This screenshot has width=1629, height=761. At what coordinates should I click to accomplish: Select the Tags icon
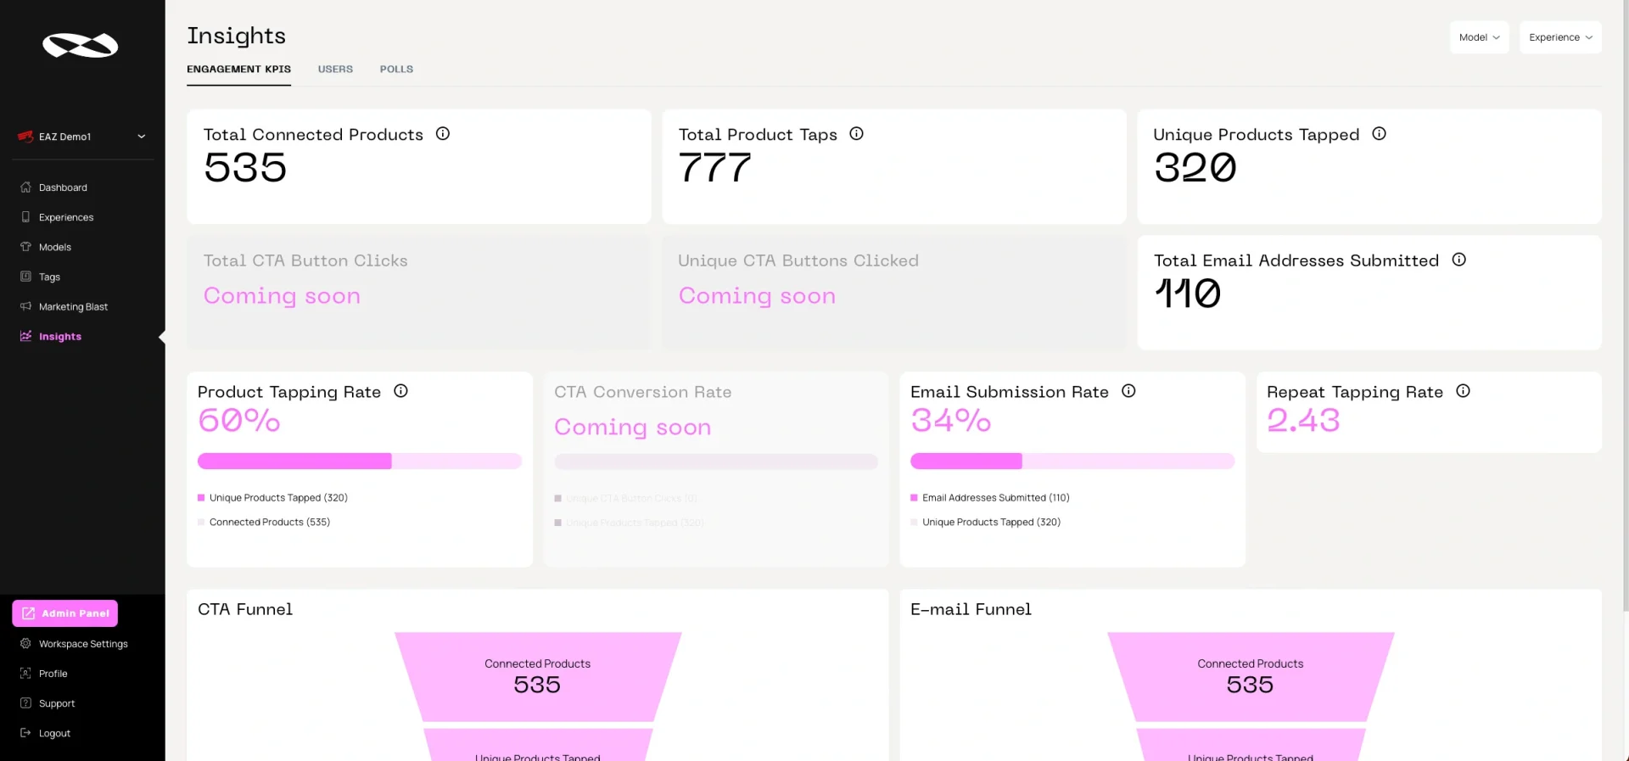point(26,277)
